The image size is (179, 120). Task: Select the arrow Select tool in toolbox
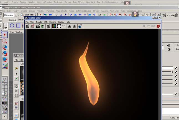[5, 35]
